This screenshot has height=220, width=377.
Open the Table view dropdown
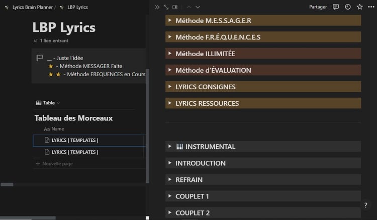click(48, 103)
